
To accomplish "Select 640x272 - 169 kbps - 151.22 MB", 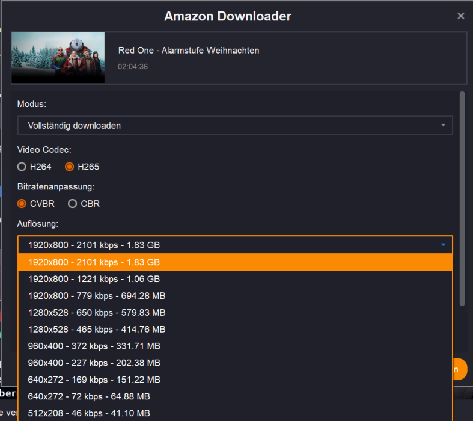I will 235,380.
